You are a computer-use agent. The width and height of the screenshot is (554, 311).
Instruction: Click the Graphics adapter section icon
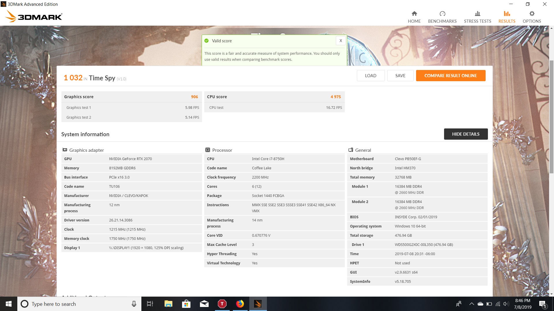pos(65,150)
